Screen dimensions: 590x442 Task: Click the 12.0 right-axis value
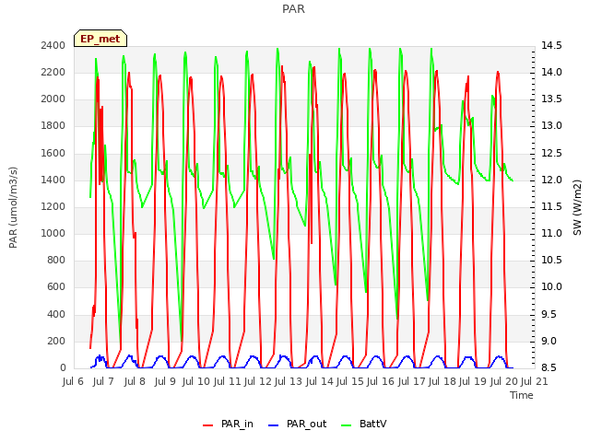[551, 180]
